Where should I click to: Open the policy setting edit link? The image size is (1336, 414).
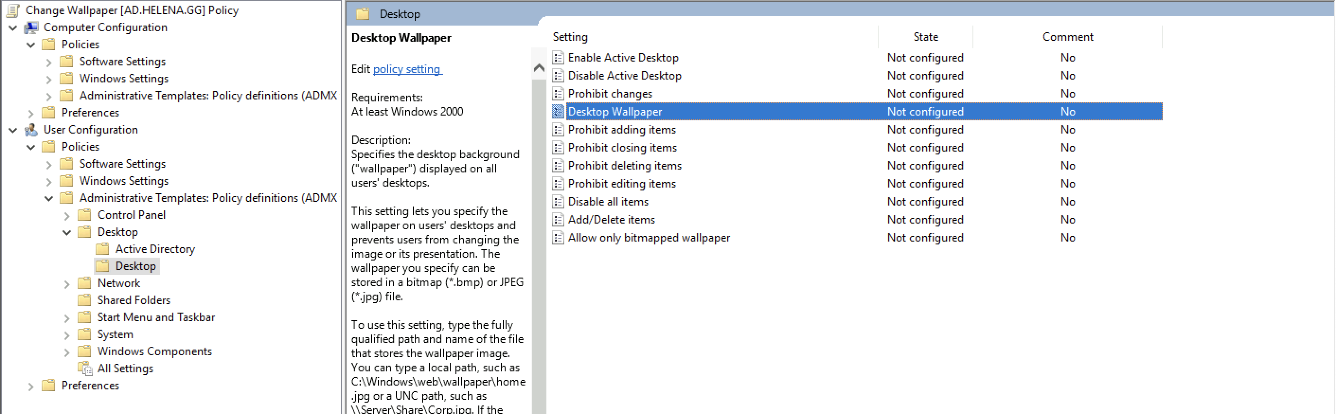(x=407, y=69)
